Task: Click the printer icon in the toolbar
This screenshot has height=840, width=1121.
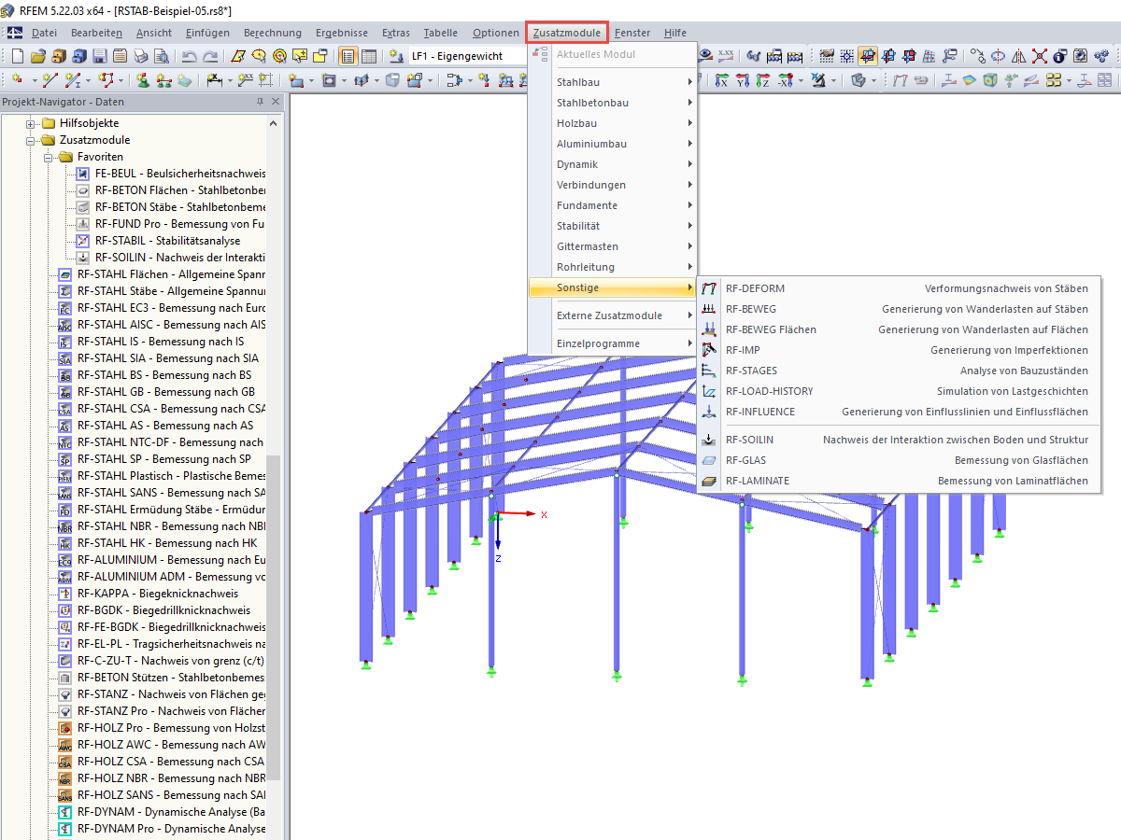Action: [140, 56]
